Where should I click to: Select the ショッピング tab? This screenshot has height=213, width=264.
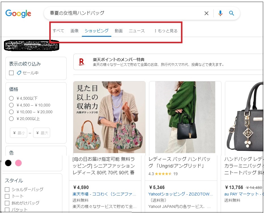97,31
